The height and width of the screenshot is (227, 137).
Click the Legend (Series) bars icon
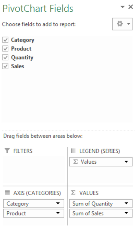click(73, 151)
